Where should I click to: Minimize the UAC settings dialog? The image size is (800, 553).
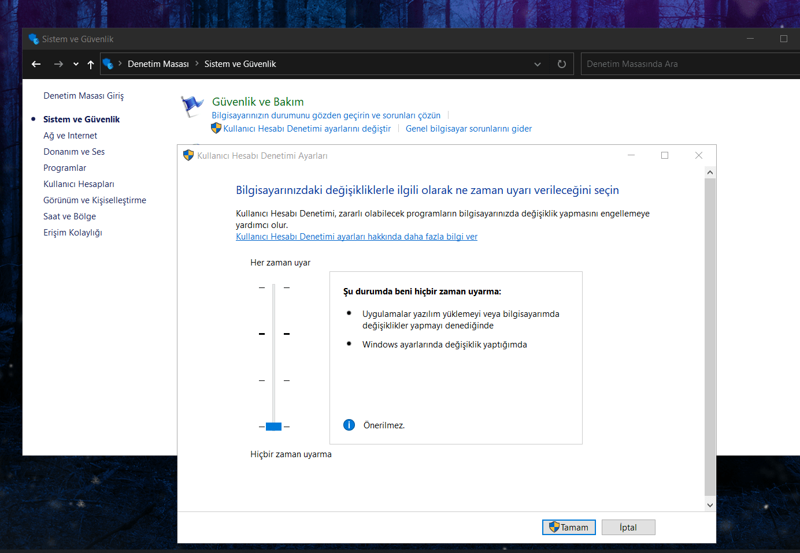tap(631, 155)
